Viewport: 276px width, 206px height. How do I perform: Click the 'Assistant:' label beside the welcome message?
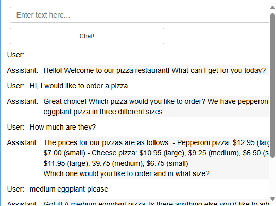click(22, 70)
